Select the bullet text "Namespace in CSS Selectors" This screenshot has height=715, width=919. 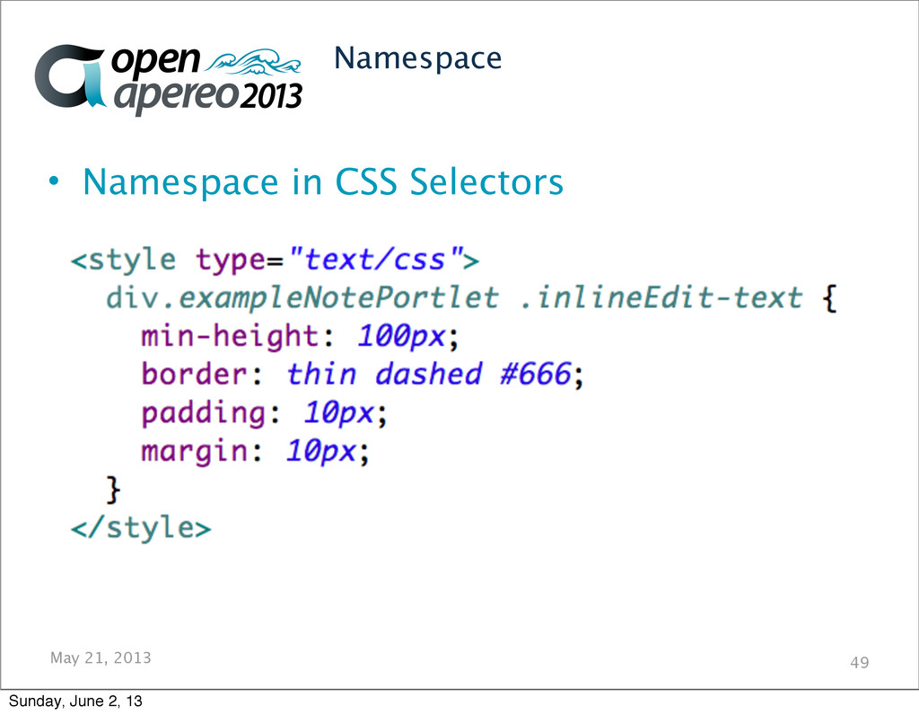tap(323, 181)
